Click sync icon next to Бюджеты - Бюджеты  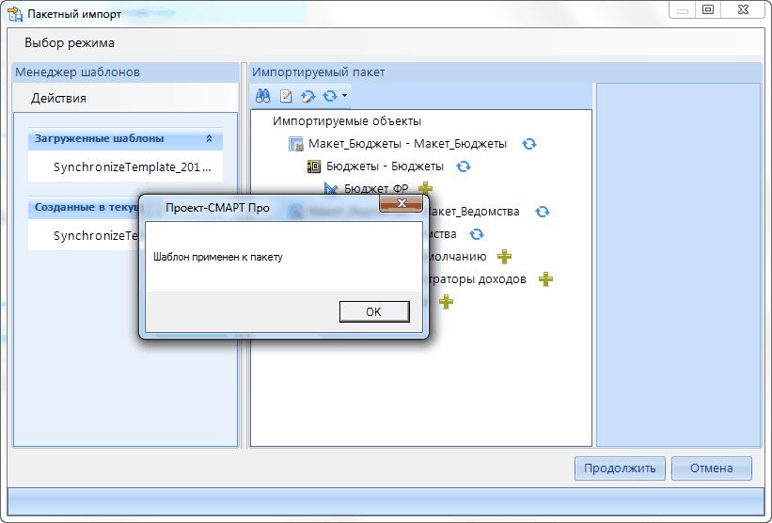[x=463, y=166]
